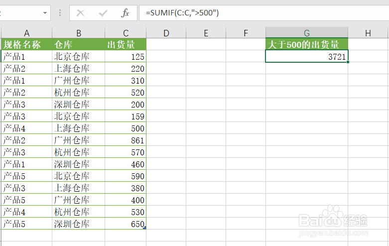Click the cancel X formula icon
This screenshot has width=389, height=246.
[80, 13]
